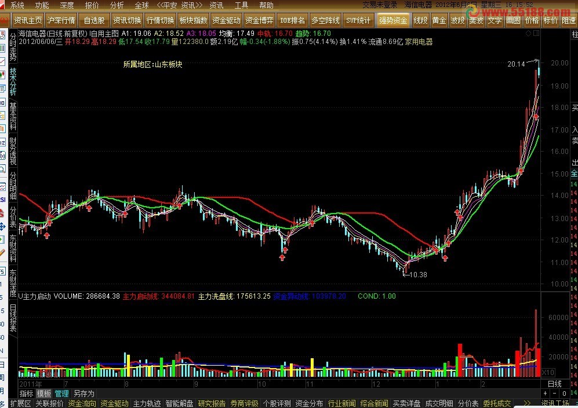Screen dimensions: 578x408
Task: Switch to the 模板 tab
Action: point(43,393)
